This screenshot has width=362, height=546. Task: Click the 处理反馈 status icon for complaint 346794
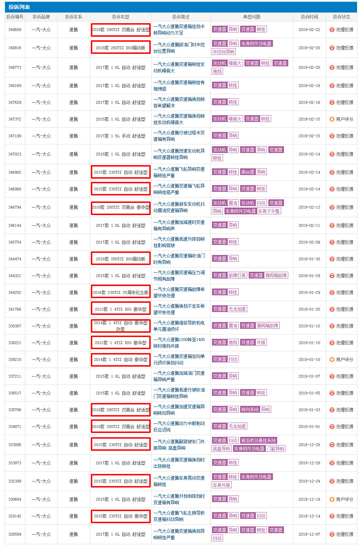[332, 208]
